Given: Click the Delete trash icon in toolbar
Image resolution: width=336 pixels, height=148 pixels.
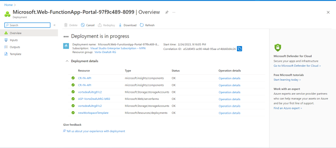Looking at the screenshot, I should [x=66, y=25].
